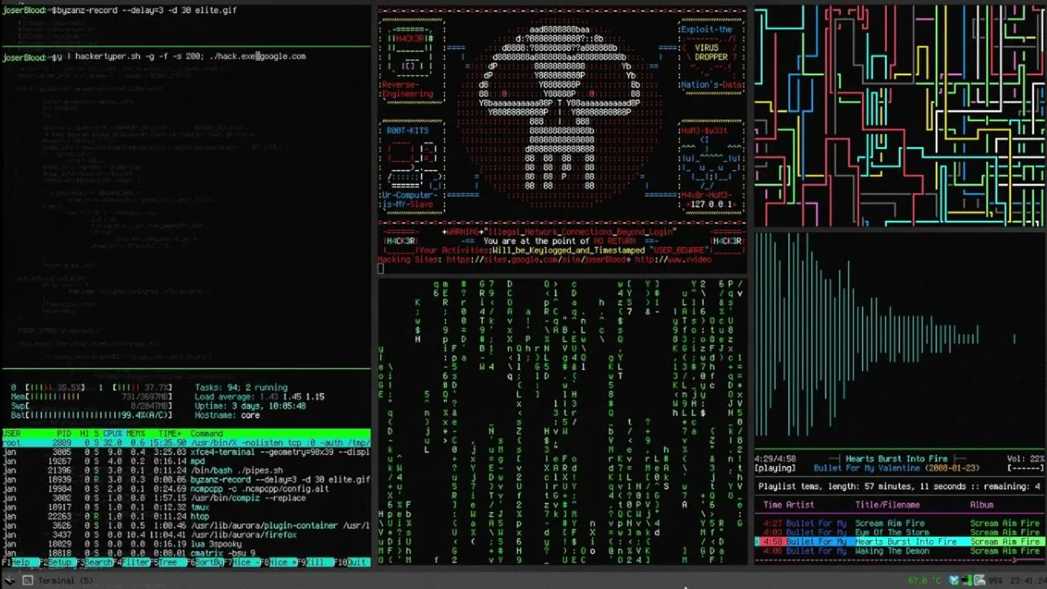Open the applications menu icon in the panel
Image resolution: width=1047 pixels, height=589 pixels.
[10, 580]
